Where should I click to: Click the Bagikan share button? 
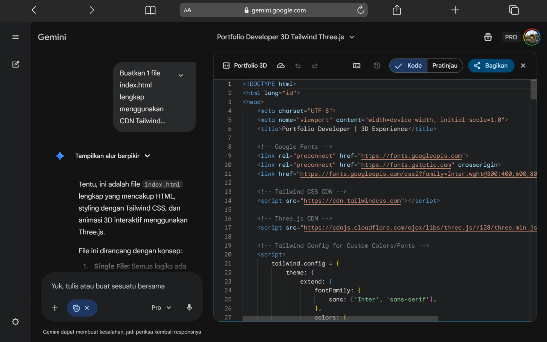pos(491,66)
